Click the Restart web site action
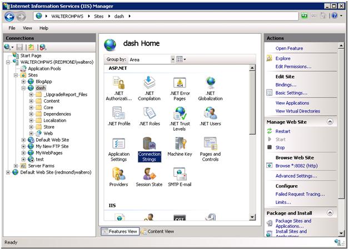Viewport: 349px width, 250px height. (x=283, y=131)
